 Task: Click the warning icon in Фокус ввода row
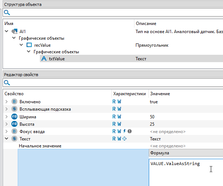point(130,131)
